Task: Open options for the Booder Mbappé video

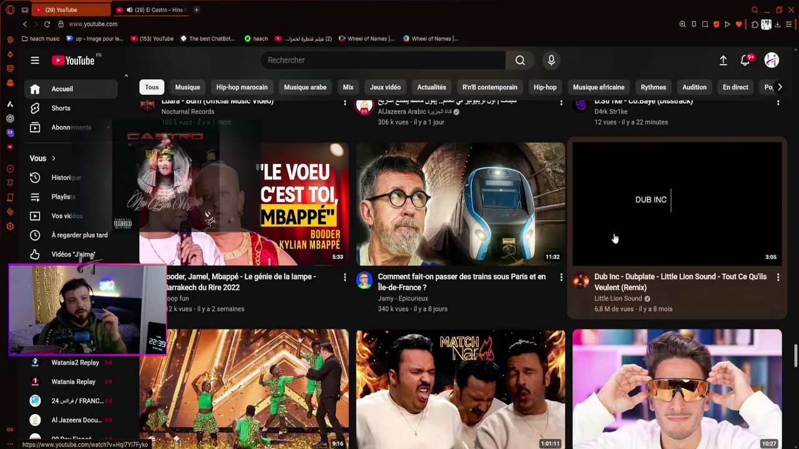Action: click(x=345, y=277)
